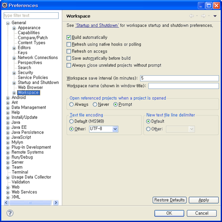Open the back history dropdown arrow
The height and width of the screenshot is (222, 222).
point(197,16)
